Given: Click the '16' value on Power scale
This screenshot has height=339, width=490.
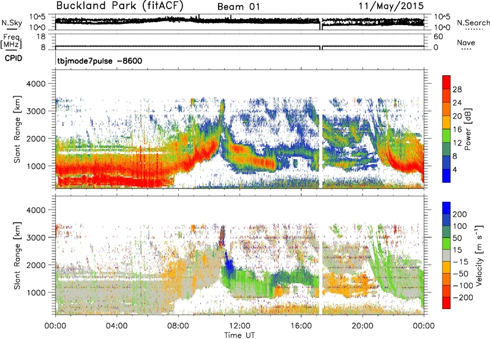Looking at the screenshot, I should point(457,130).
